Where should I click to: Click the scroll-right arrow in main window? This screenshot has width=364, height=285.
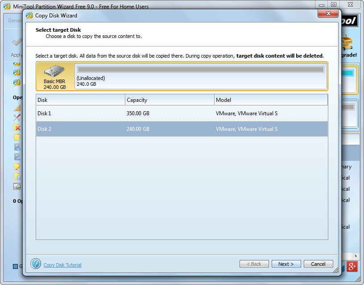pyautogui.click(x=356, y=256)
